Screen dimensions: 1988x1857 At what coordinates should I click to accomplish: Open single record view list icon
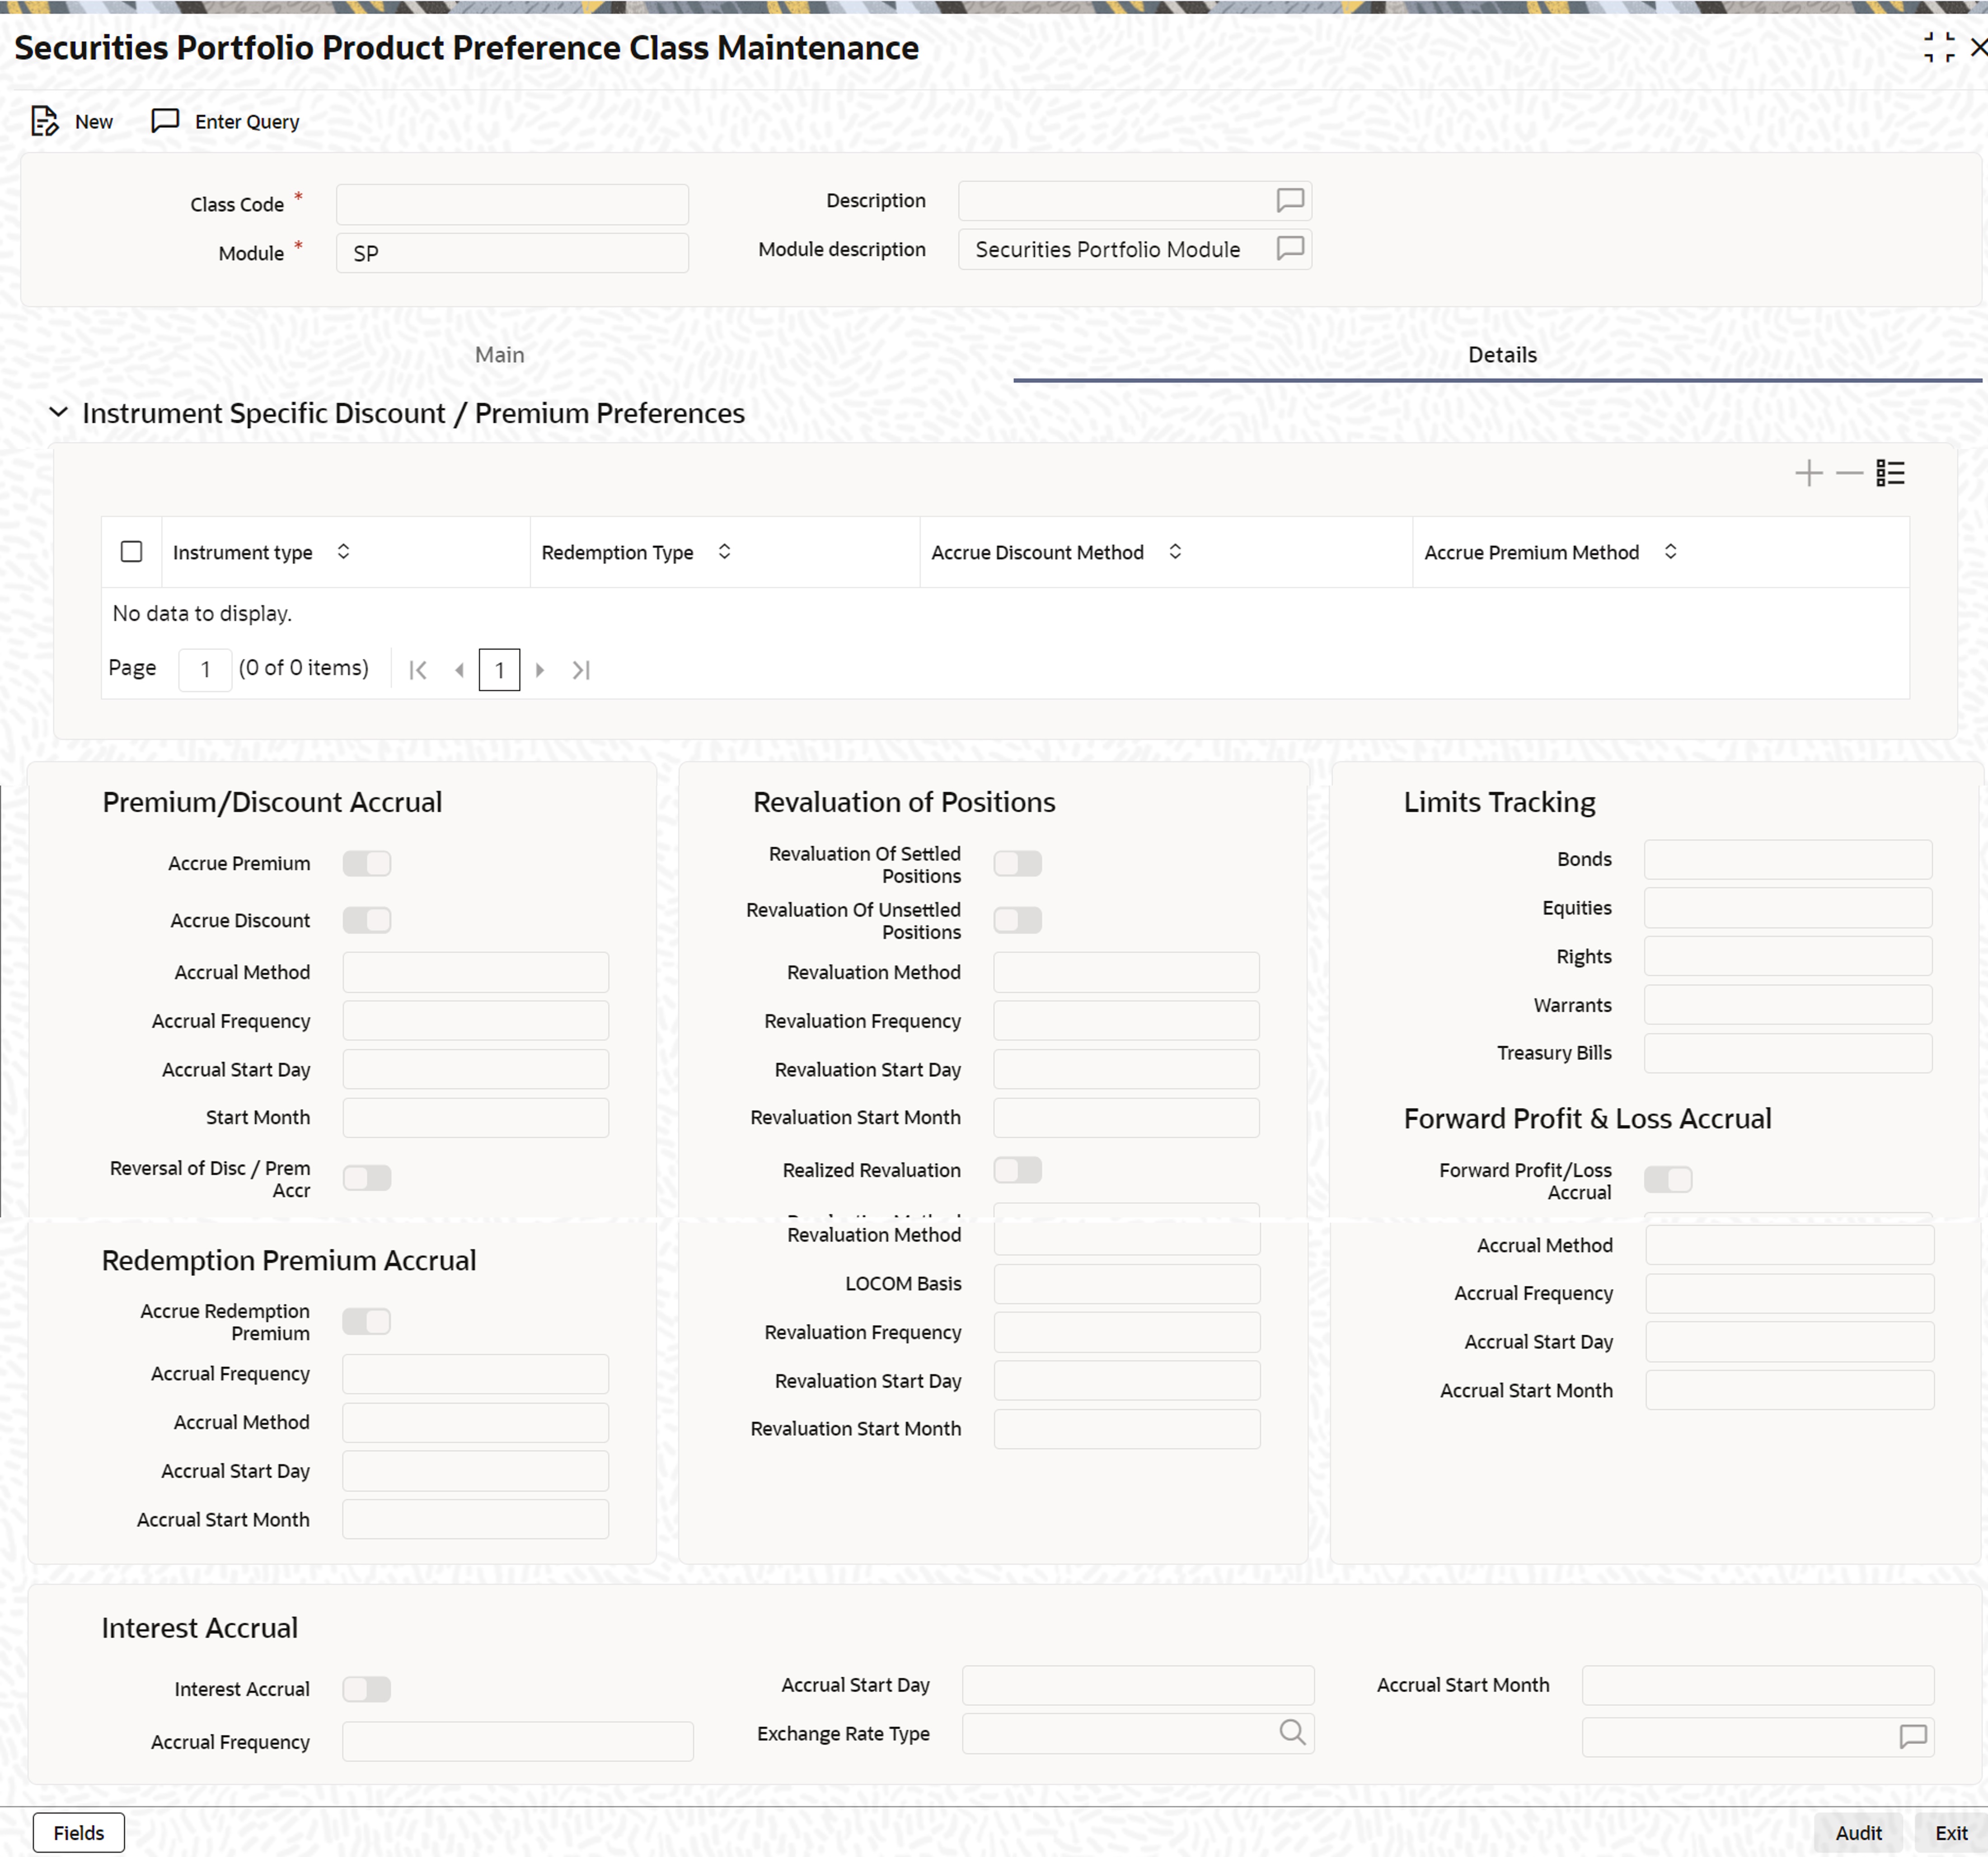click(x=1890, y=473)
